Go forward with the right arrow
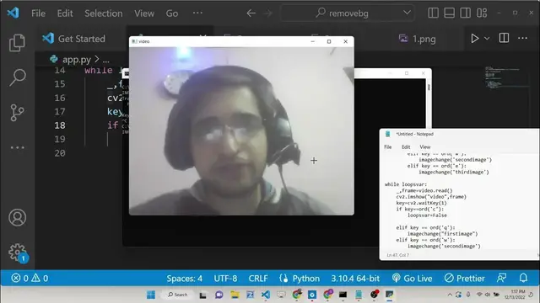Image resolution: width=540 pixels, height=303 pixels. (268, 13)
